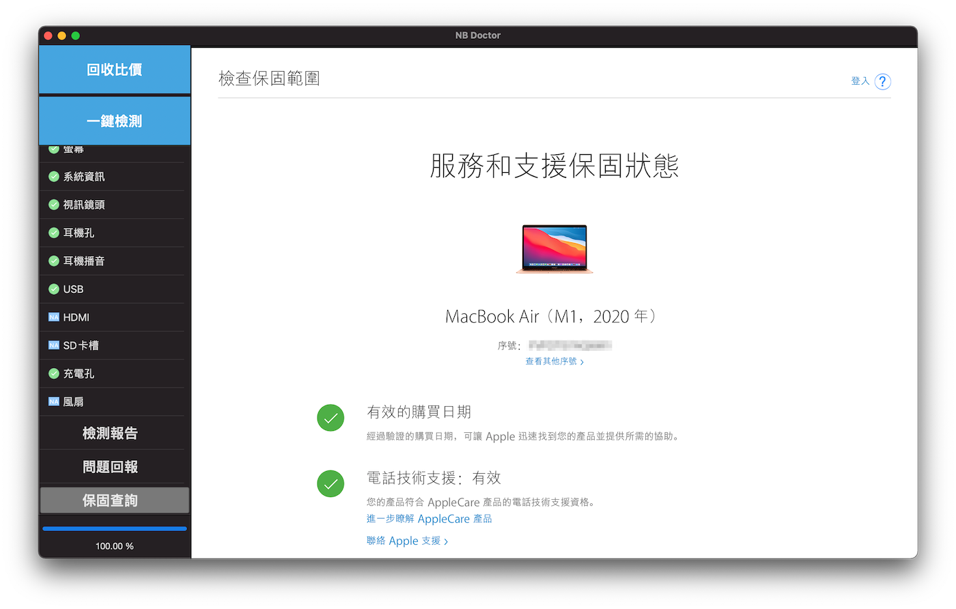The image size is (956, 609).
Task: Select the 視訊鏡頭 test row label
Action: (x=84, y=205)
